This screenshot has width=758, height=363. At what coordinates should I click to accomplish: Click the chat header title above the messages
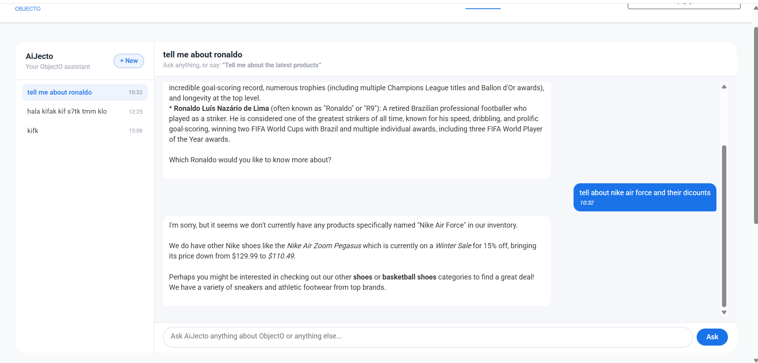pyautogui.click(x=203, y=55)
